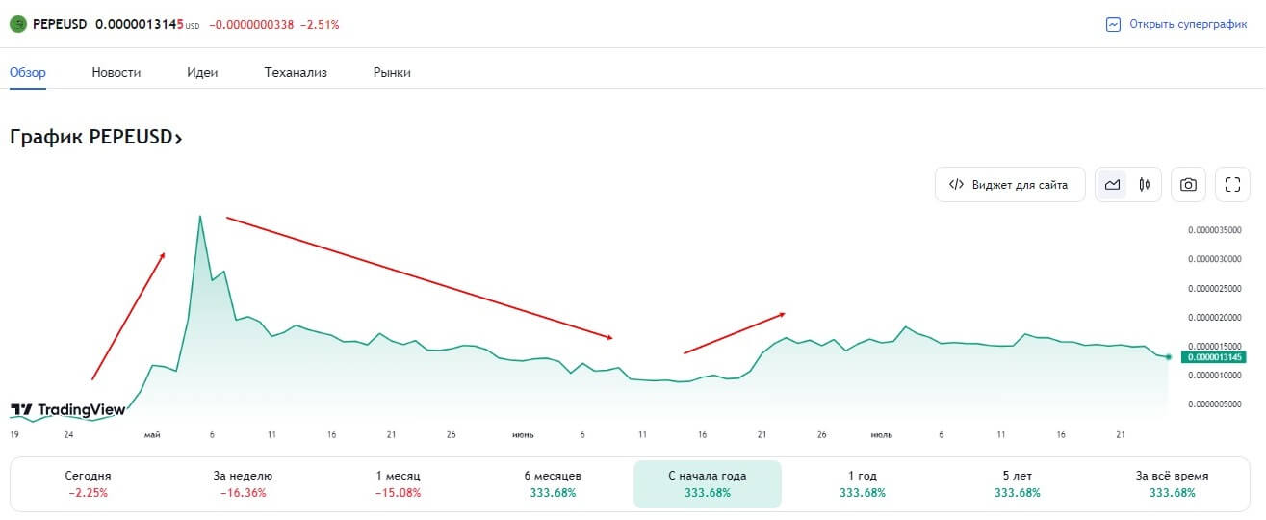This screenshot has height=520, width=1266.
Task: Select the 'За неделю' time range
Action: [243, 484]
